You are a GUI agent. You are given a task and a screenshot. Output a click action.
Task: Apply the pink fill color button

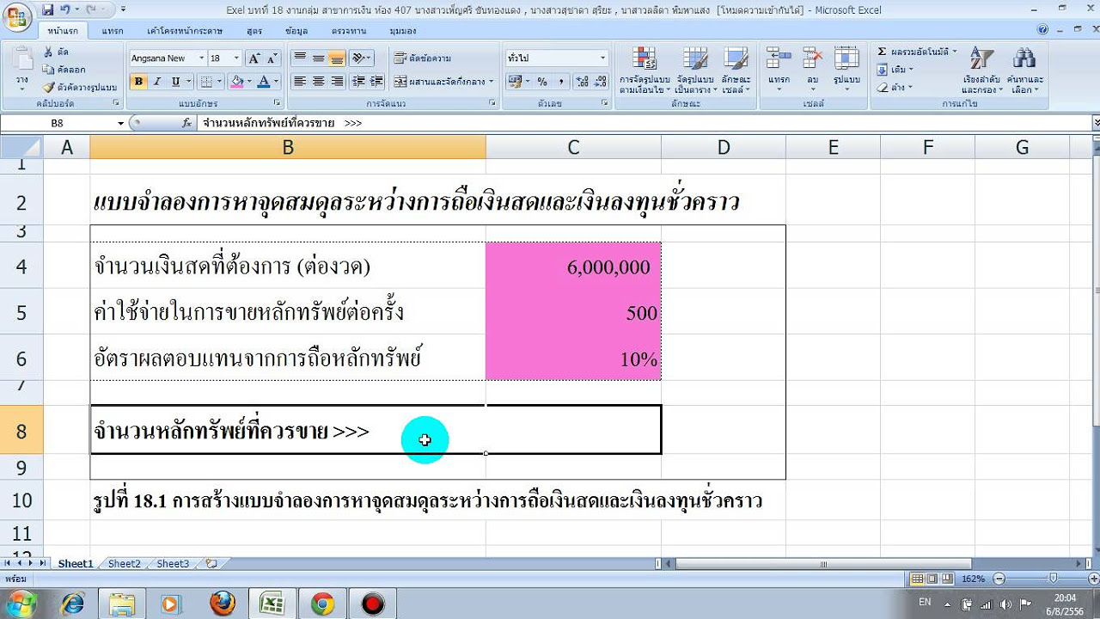238,82
